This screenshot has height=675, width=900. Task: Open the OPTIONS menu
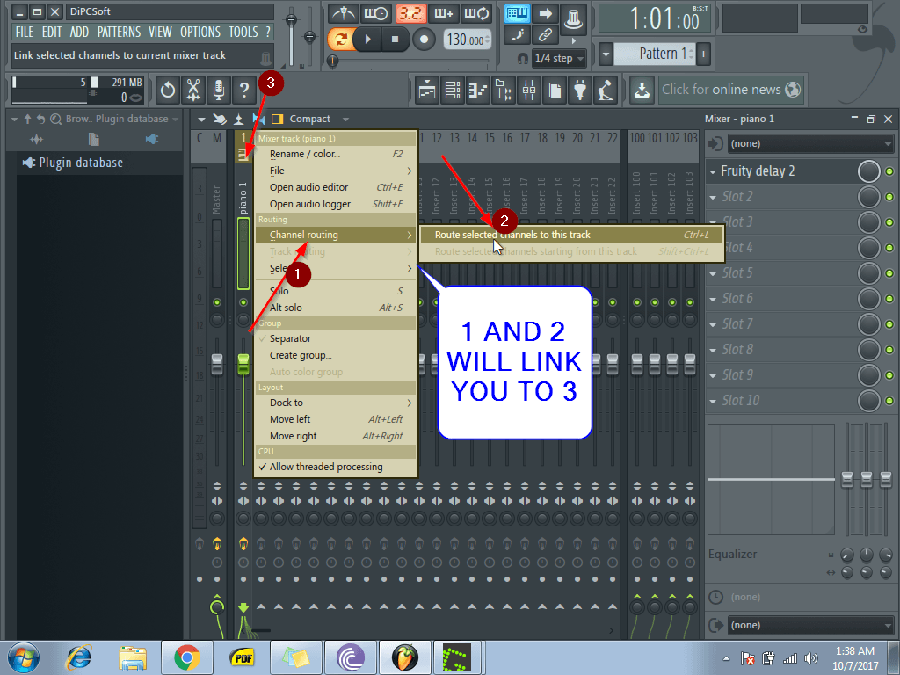tap(200, 33)
